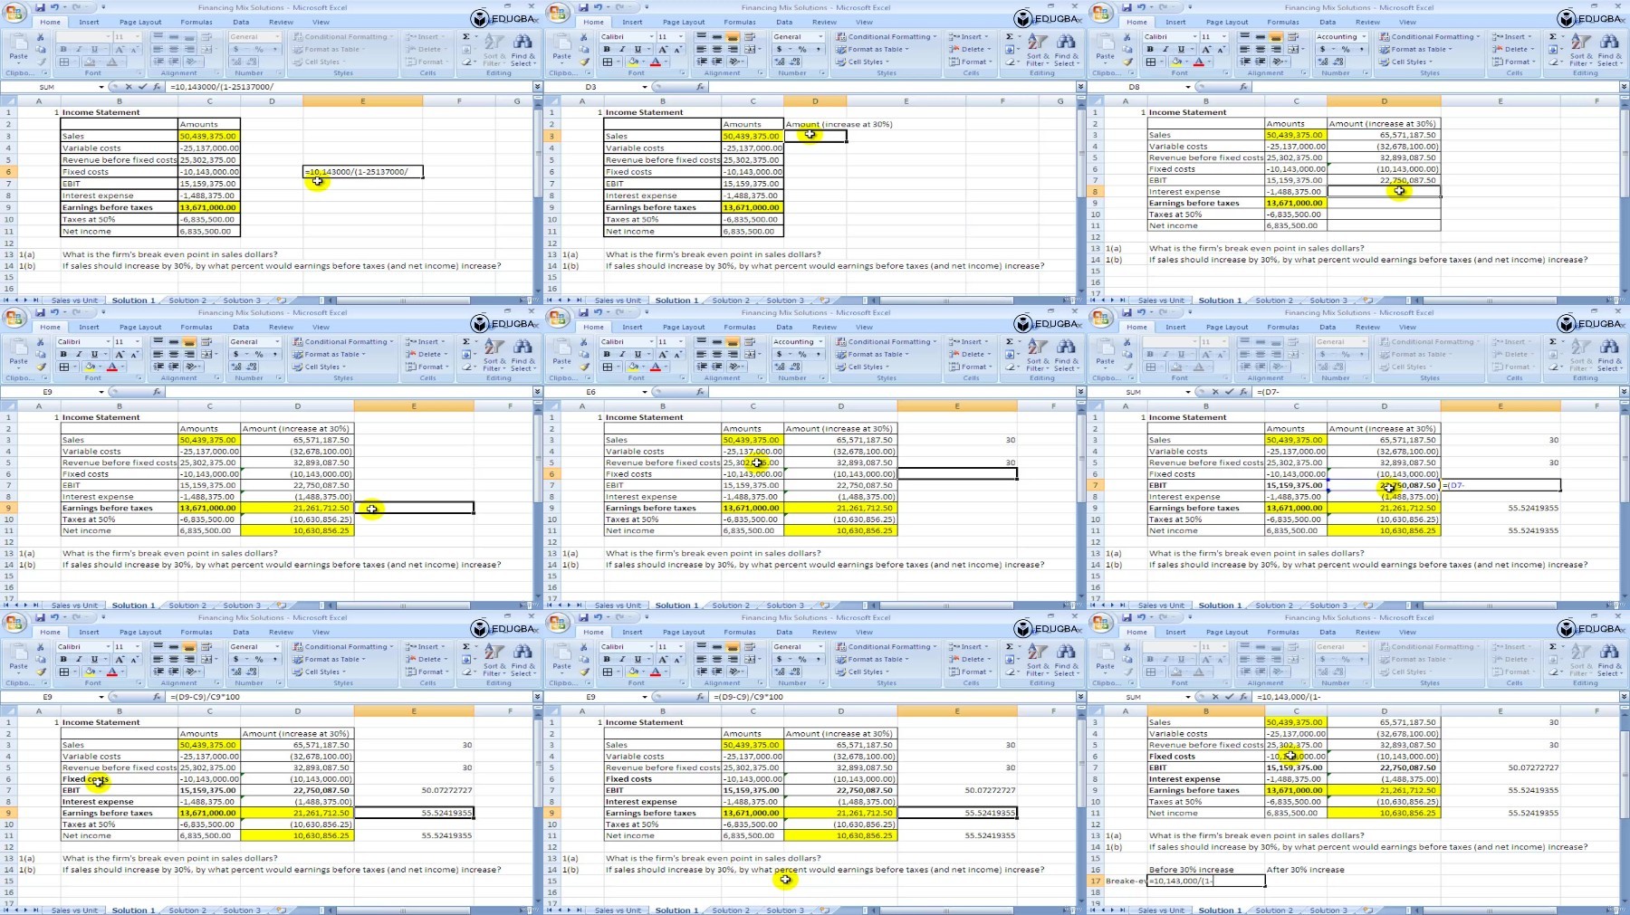1630x915 pixels.
Task: Open Accounting number format dropdown, window with Name Box E6
Action: coord(820,342)
